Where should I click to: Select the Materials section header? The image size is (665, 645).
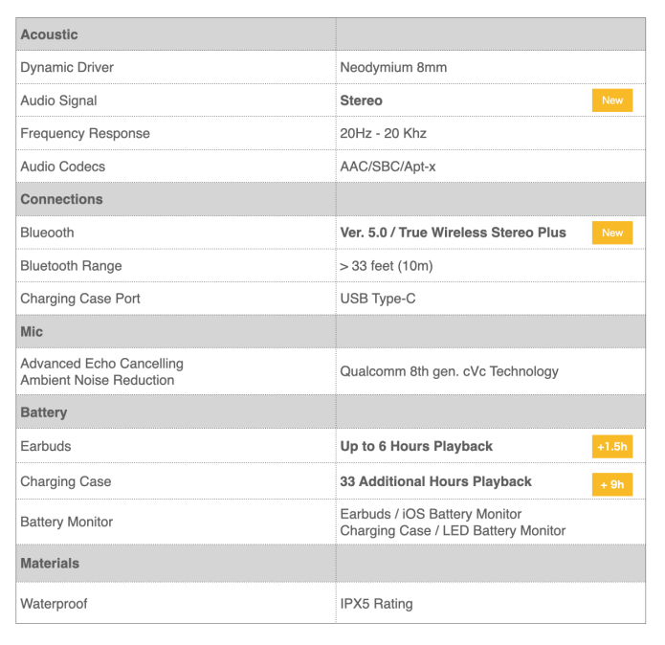pyautogui.click(x=50, y=564)
